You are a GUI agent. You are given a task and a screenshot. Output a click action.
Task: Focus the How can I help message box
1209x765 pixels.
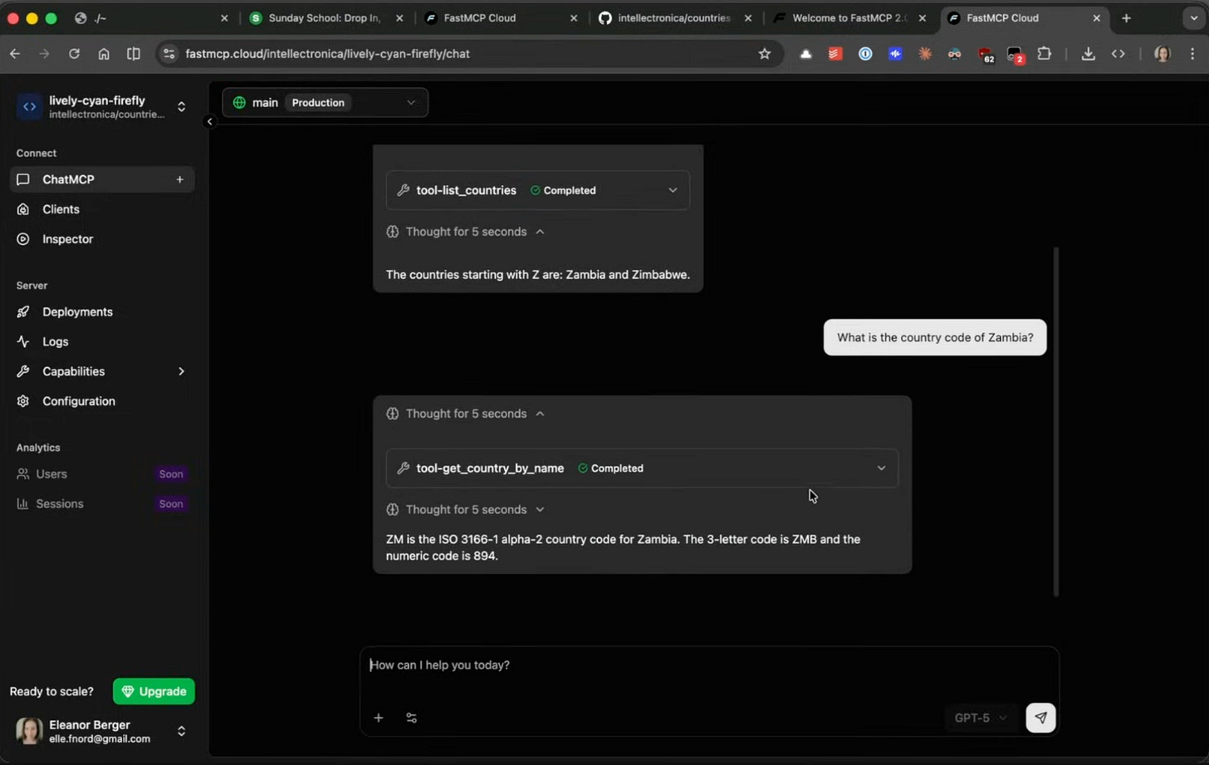click(x=708, y=665)
